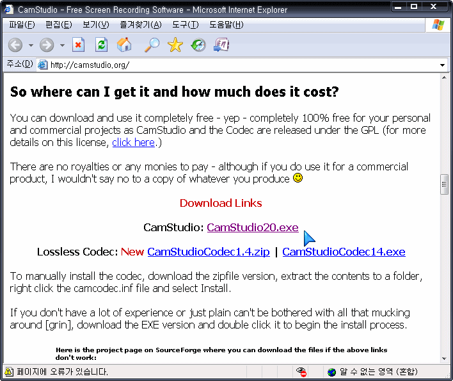The height and width of the screenshot is (381, 453).
Task: Click the scrollbar down arrow
Action: pyautogui.click(x=444, y=359)
